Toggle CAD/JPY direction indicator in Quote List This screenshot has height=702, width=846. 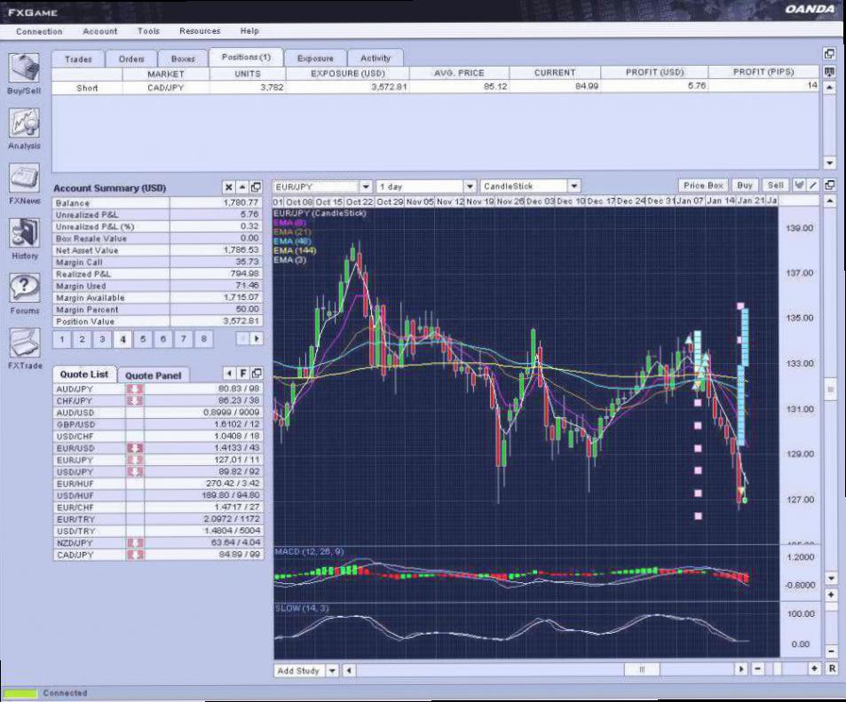tap(135, 555)
